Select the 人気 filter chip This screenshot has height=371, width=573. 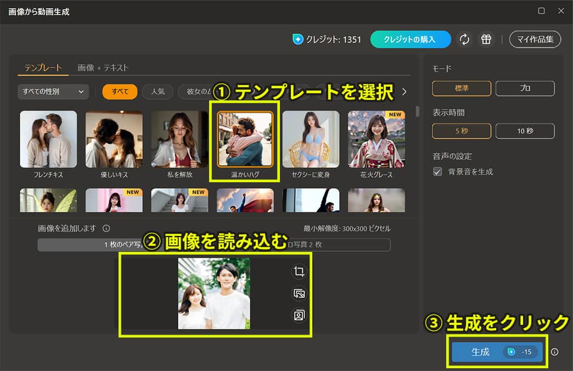coord(158,92)
